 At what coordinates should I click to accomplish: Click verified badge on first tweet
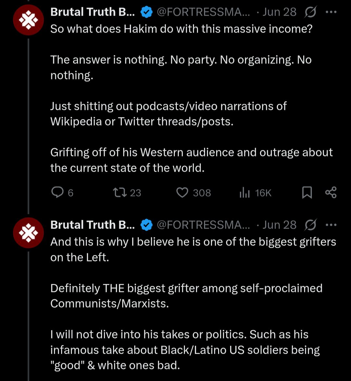[147, 12]
